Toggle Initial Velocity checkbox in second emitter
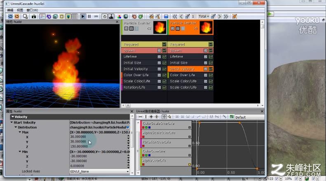The height and width of the screenshot is (181, 326). pos(206,69)
